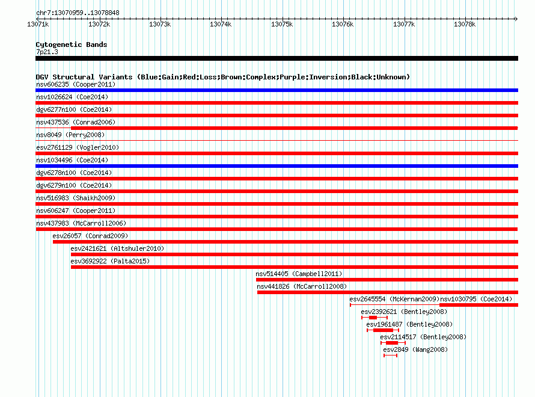The width and height of the screenshot is (535, 397).
Task: Open variant esv3692922 (Palta2015) label
Action: pos(110,261)
